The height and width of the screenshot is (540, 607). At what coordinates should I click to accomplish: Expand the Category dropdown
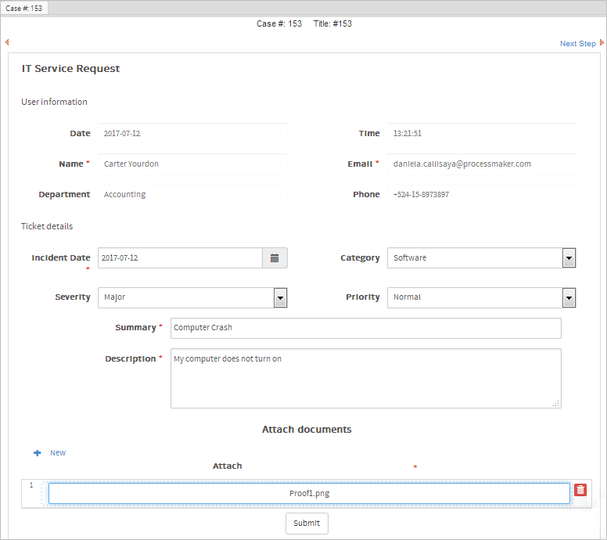569,258
